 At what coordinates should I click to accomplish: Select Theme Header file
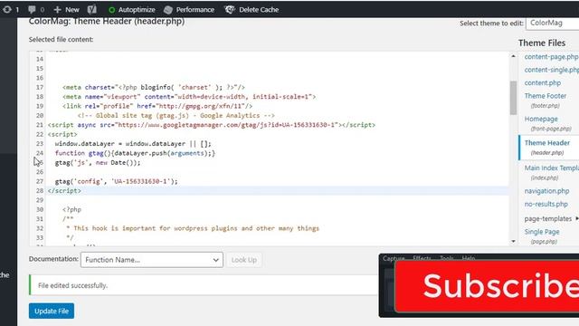pyautogui.click(x=547, y=143)
